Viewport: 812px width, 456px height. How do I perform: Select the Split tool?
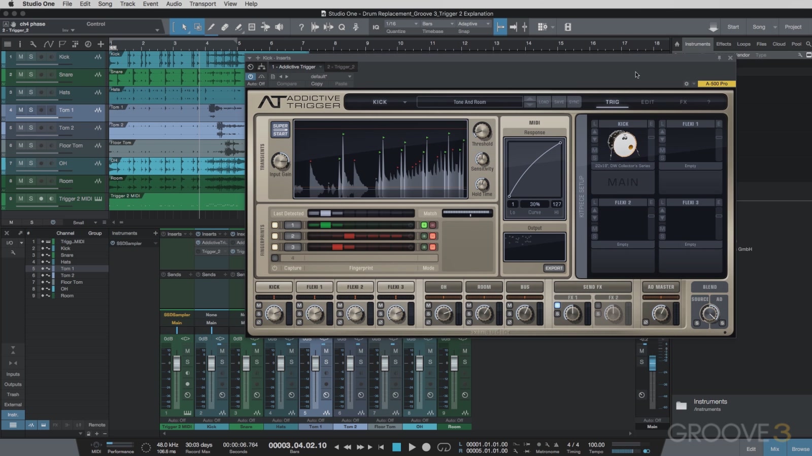[211, 27]
